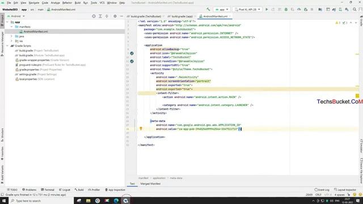Image resolution: width=363 pixels, height=204 pixels.
Task: Click the 4 spaces indent setting
Action: pos(339,195)
